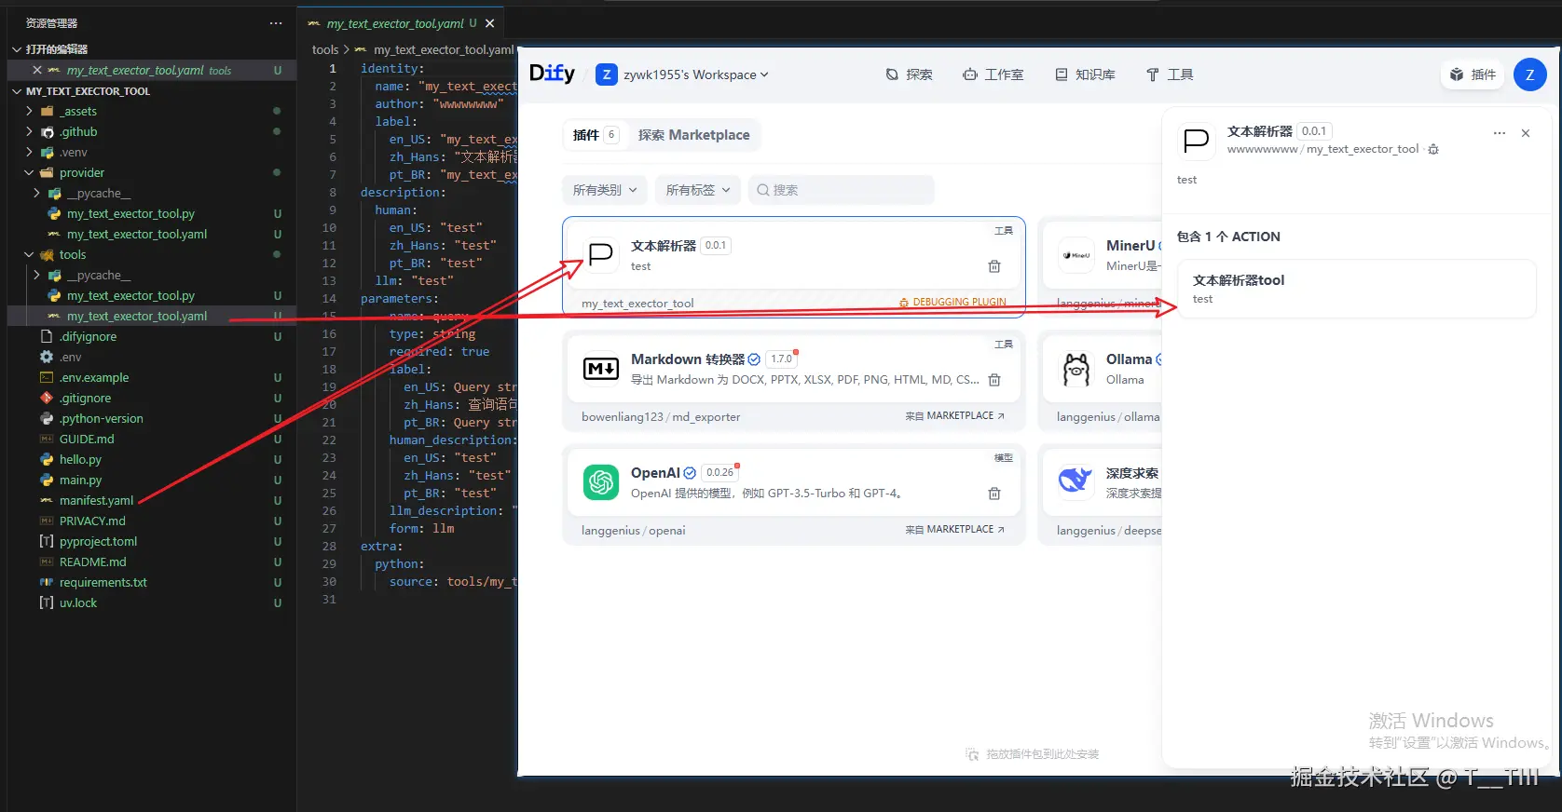The image size is (1562, 812).
Task: Open GUIDE.md in explorer
Action: [87, 439]
